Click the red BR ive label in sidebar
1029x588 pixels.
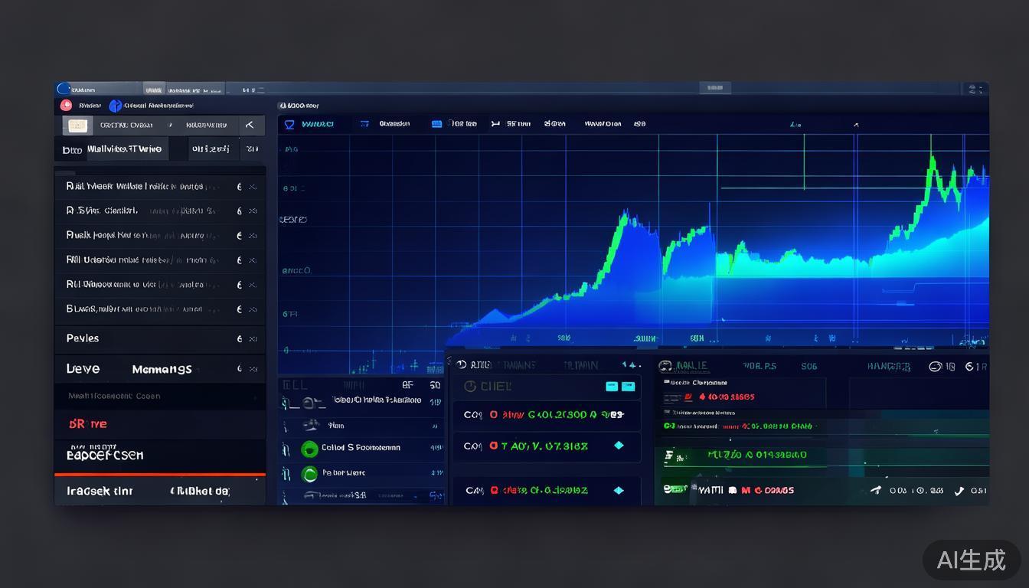pos(88,423)
